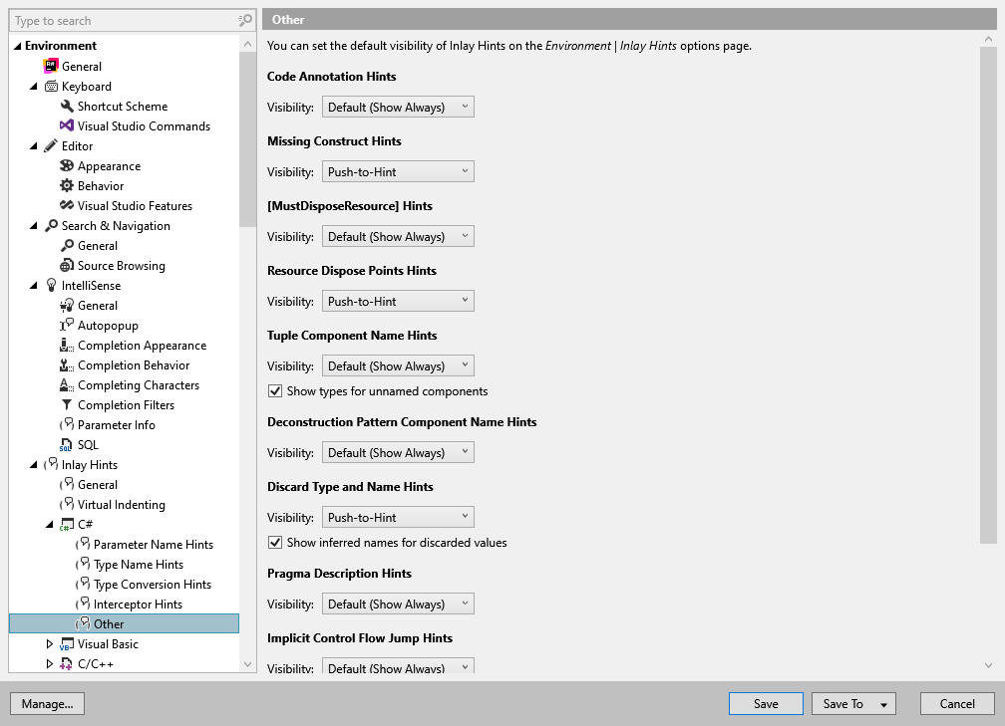Click the tree scrollbar down arrow
The width and height of the screenshot is (1005, 726).
(247, 664)
